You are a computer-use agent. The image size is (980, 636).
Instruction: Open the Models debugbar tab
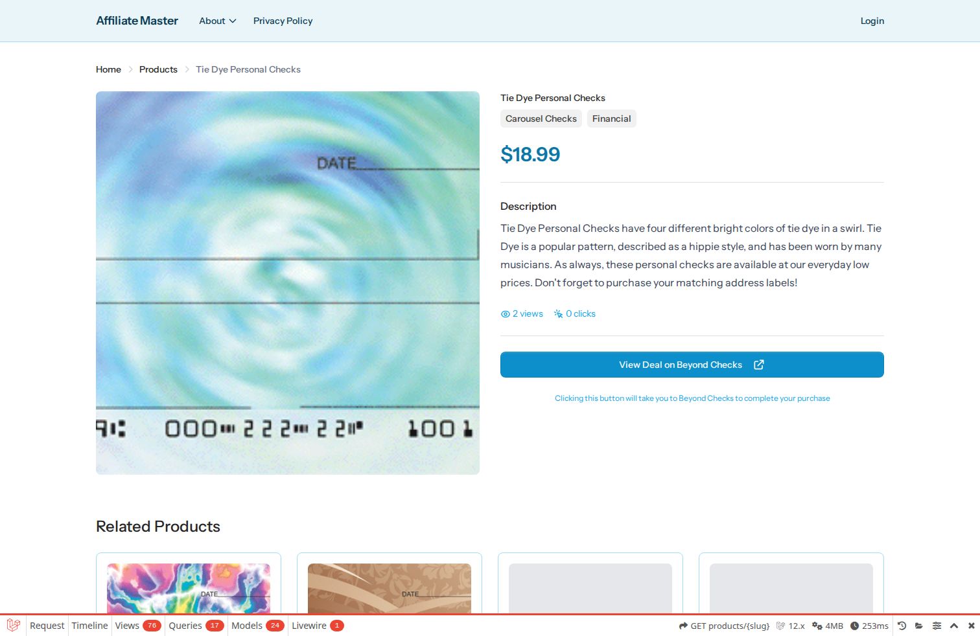tap(257, 626)
